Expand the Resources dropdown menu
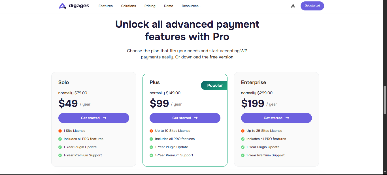The height and width of the screenshot is (175, 387). pyautogui.click(x=191, y=6)
